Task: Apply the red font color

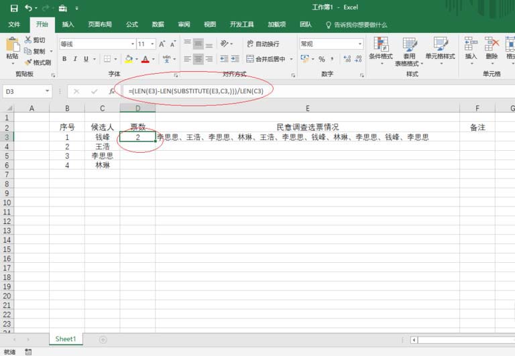Action: tap(146, 59)
